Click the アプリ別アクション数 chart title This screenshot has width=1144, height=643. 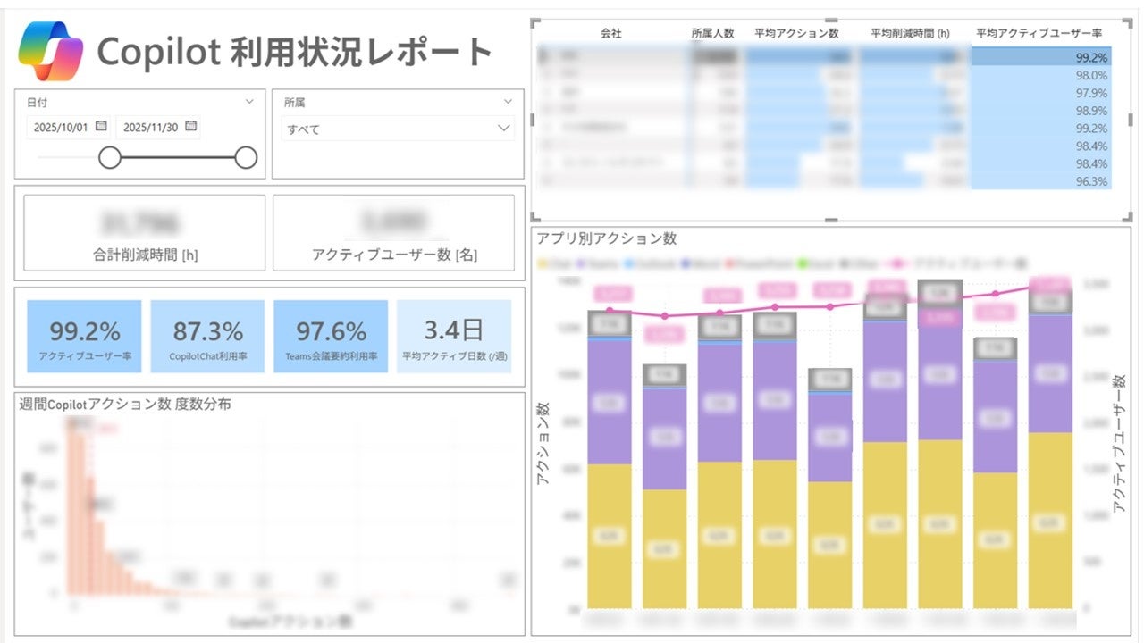tap(607, 238)
